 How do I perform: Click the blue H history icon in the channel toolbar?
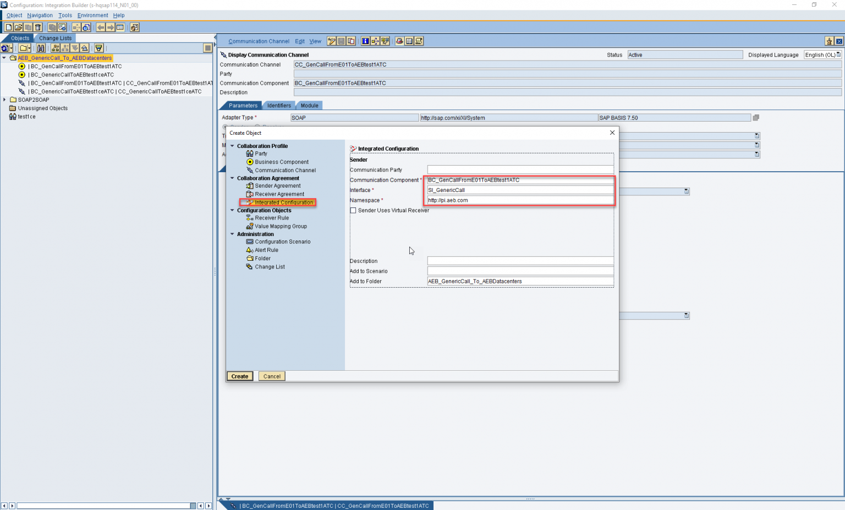click(x=365, y=41)
